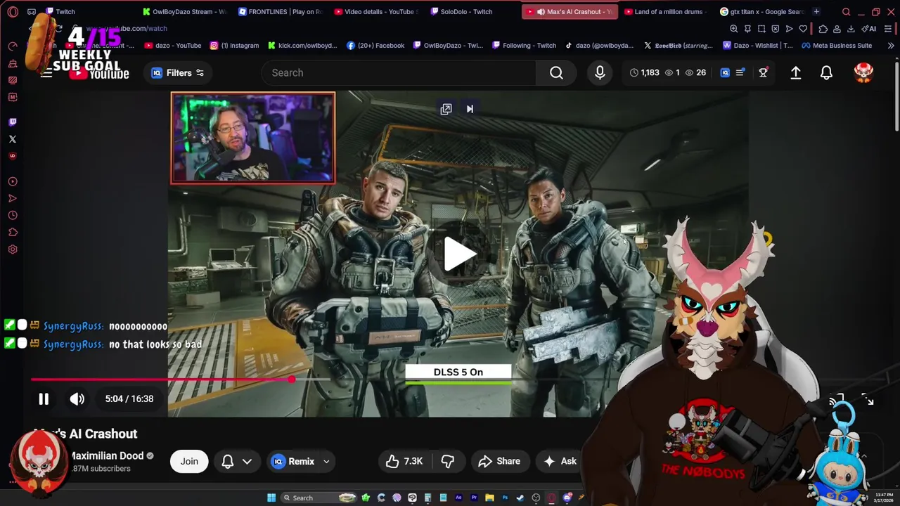Image resolution: width=900 pixels, height=506 pixels.
Task: Click the Share button
Action: [x=499, y=462]
